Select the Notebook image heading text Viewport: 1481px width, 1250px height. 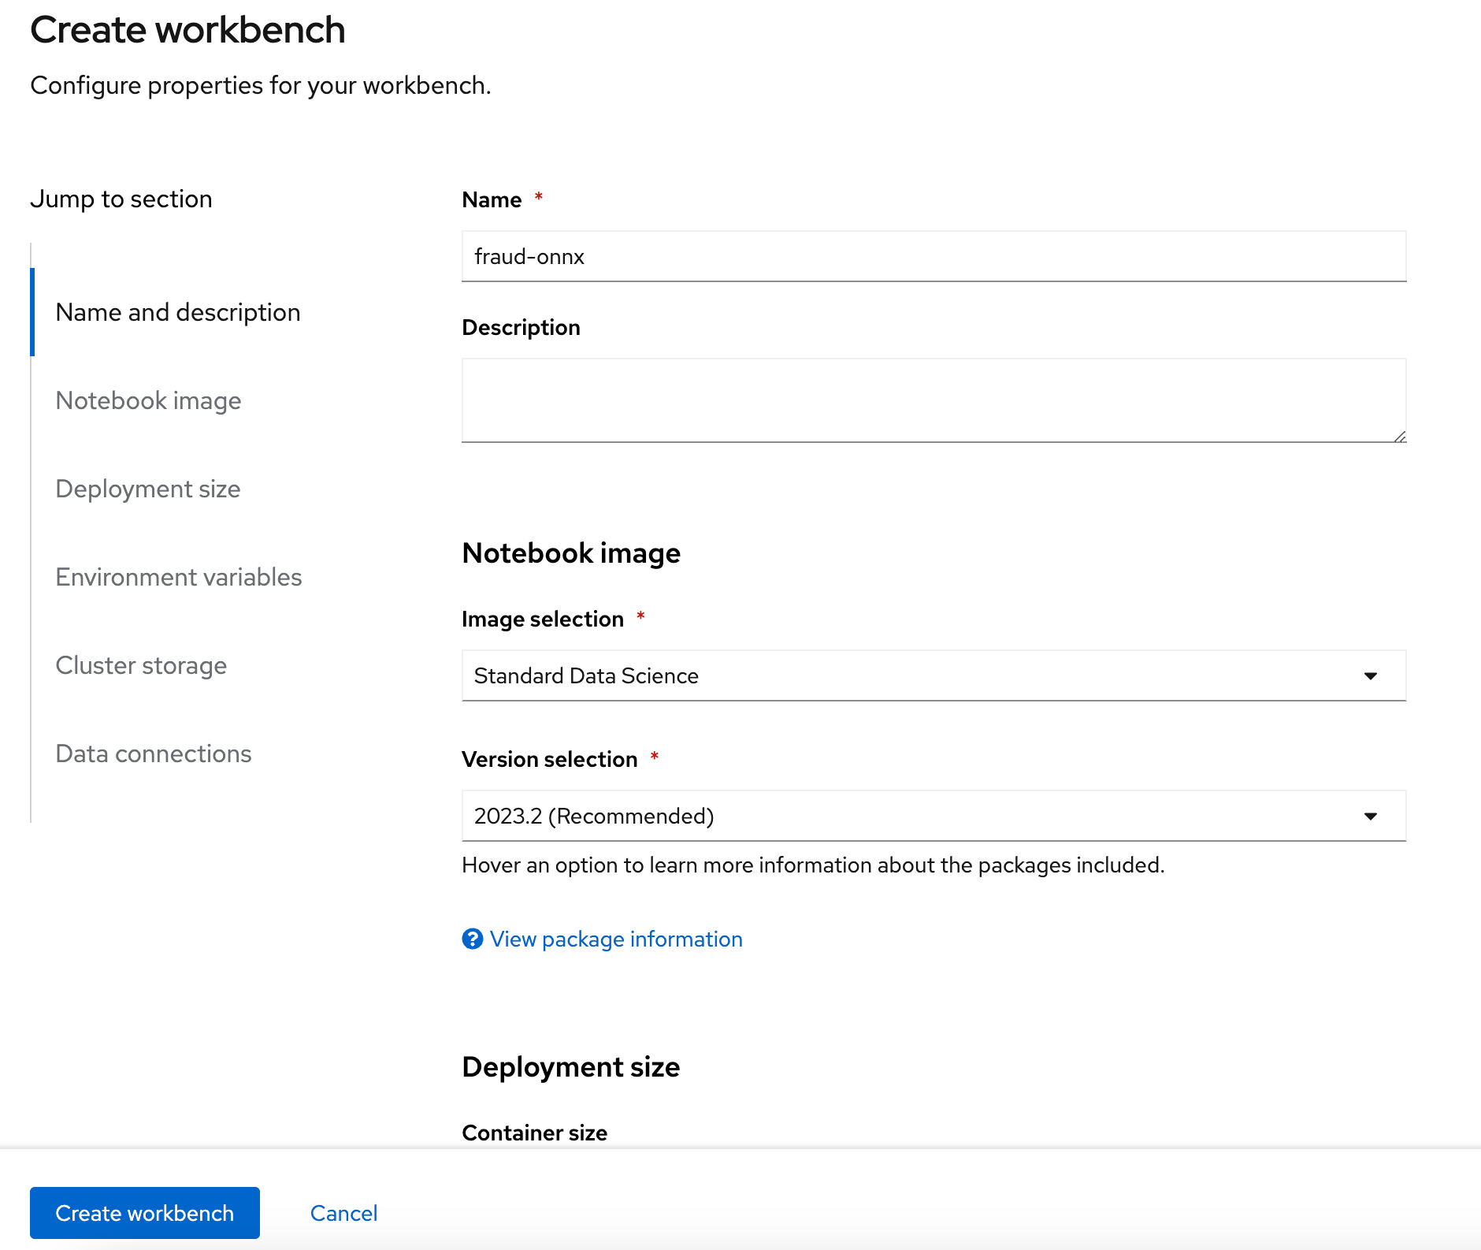(x=571, y=552)
